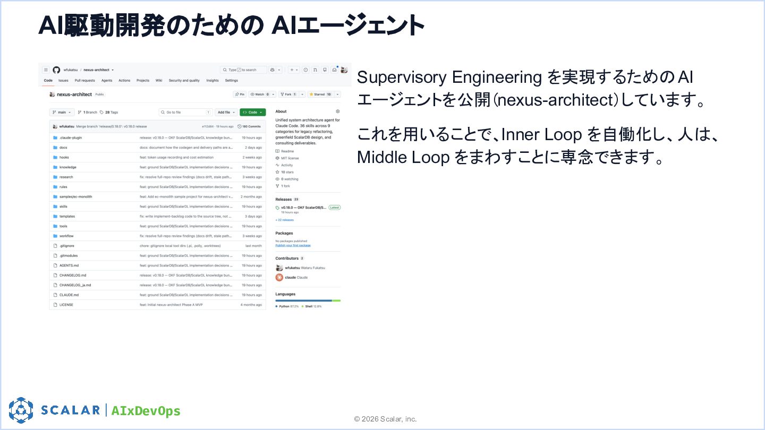Open the issues icon in GitHub header
Image resolution: width=765 pixels, height=430 pixels.
point(305,70)
